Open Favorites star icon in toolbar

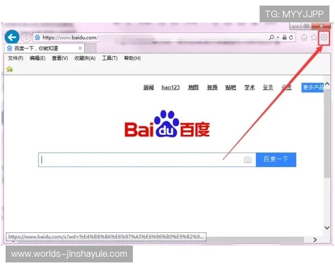click(x=314, y=37)
